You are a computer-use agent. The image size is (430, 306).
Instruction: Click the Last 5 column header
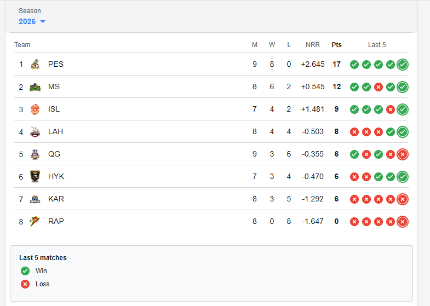coord(377,45)
